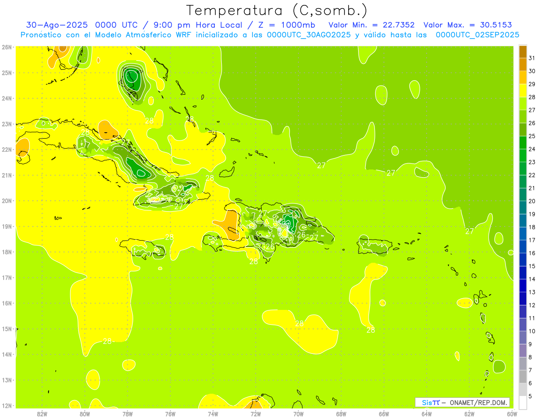Select the "Valor Min. = 22.7352" text

tap(373, 25)
